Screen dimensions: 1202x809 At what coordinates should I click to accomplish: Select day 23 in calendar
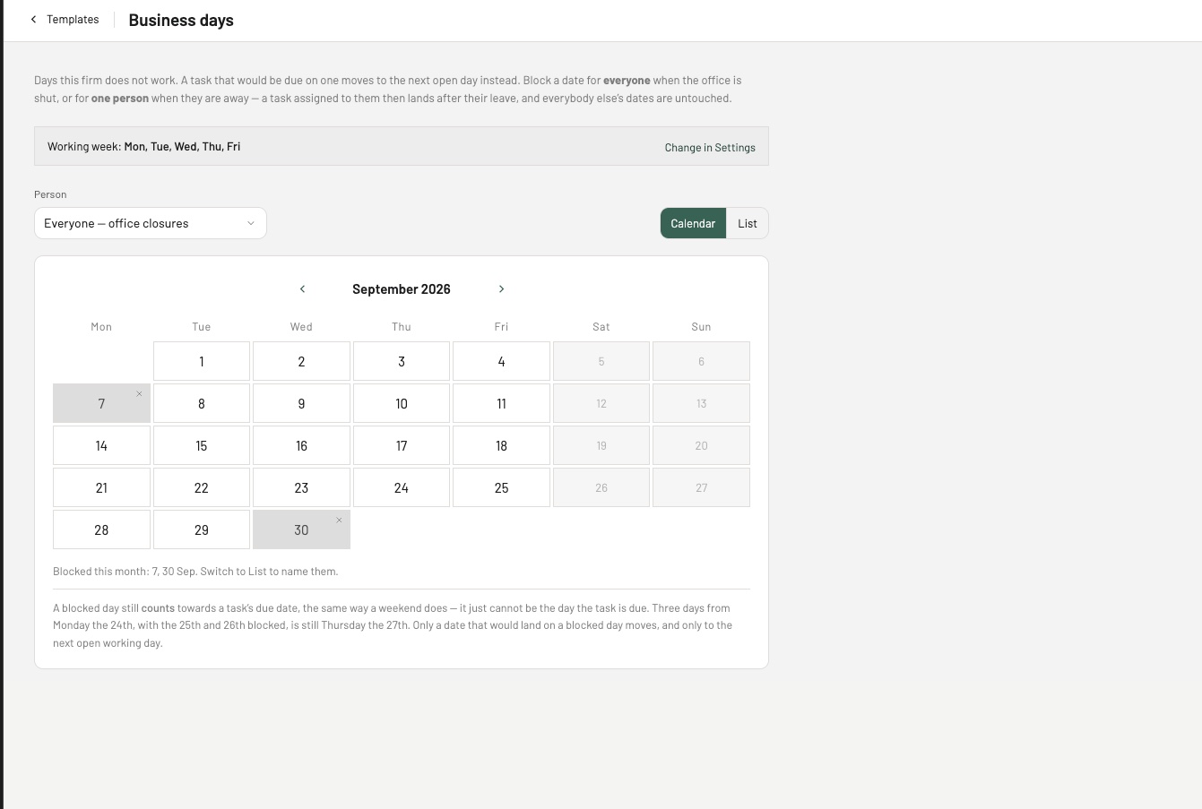[301, 487]
